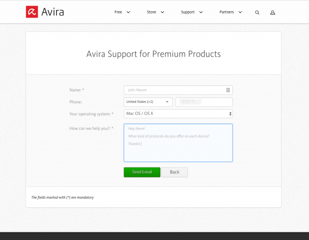Focus the Name input field
This screenshot has width=309, height=240.
coord(178,90)
